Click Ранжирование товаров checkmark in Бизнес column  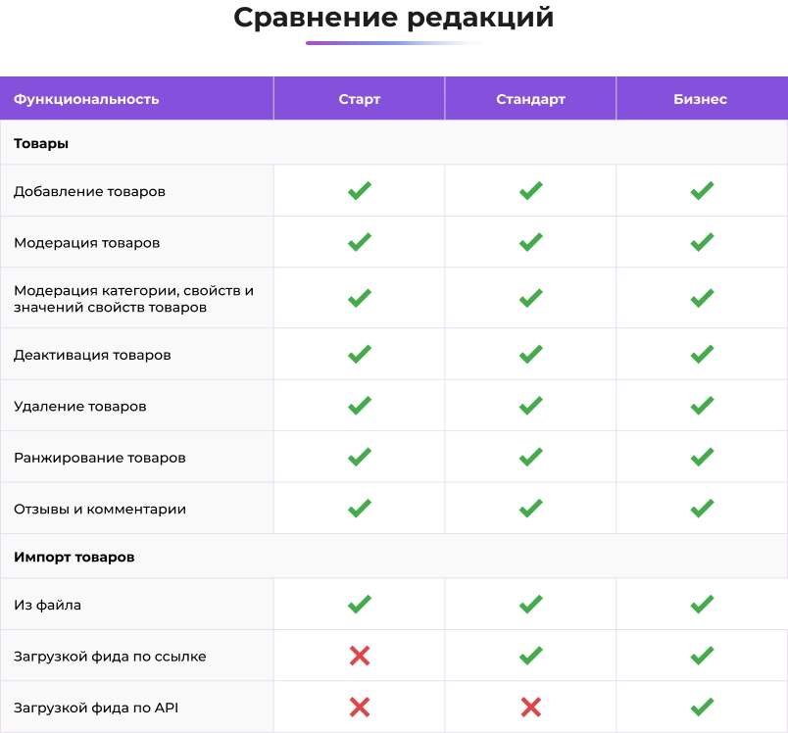click(x=702, y=458)
